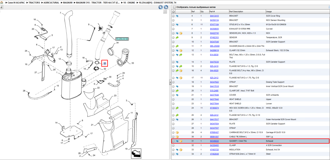Click blue back arrow in row Ref 34
Image resolution: width=330 pixels, height=160 pixels.
pos(177,154)
